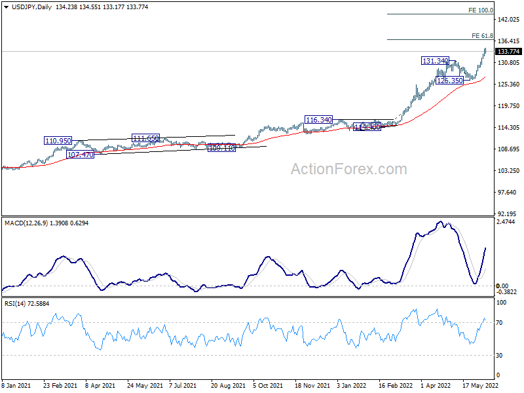
Task: Select the 131.340 price annotation
Action: [435, 61]
